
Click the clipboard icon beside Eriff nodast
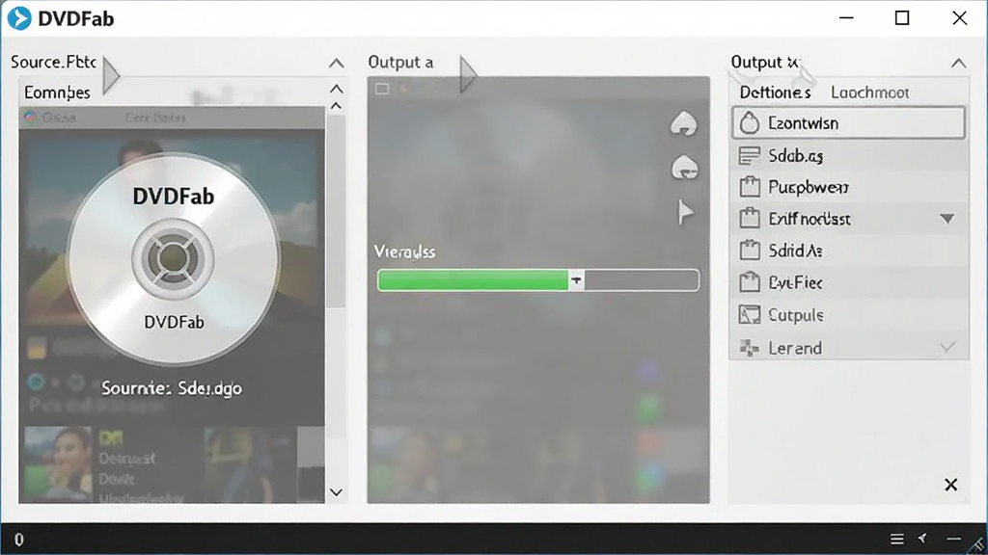click(x=749, y=219)
